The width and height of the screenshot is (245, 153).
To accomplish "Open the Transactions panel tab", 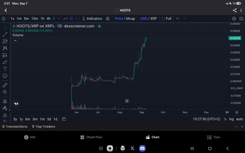I will [x=15, y=127].
